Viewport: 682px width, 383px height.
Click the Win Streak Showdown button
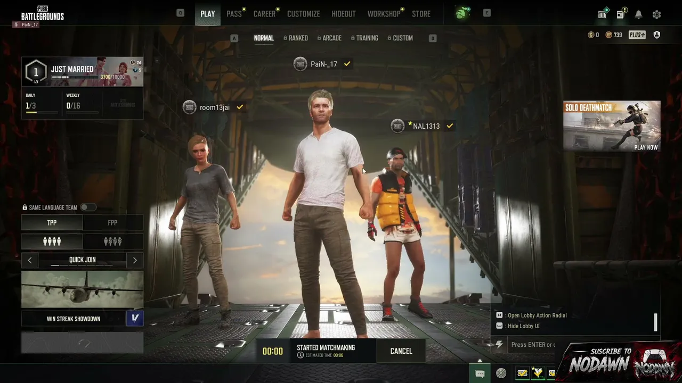74,319
